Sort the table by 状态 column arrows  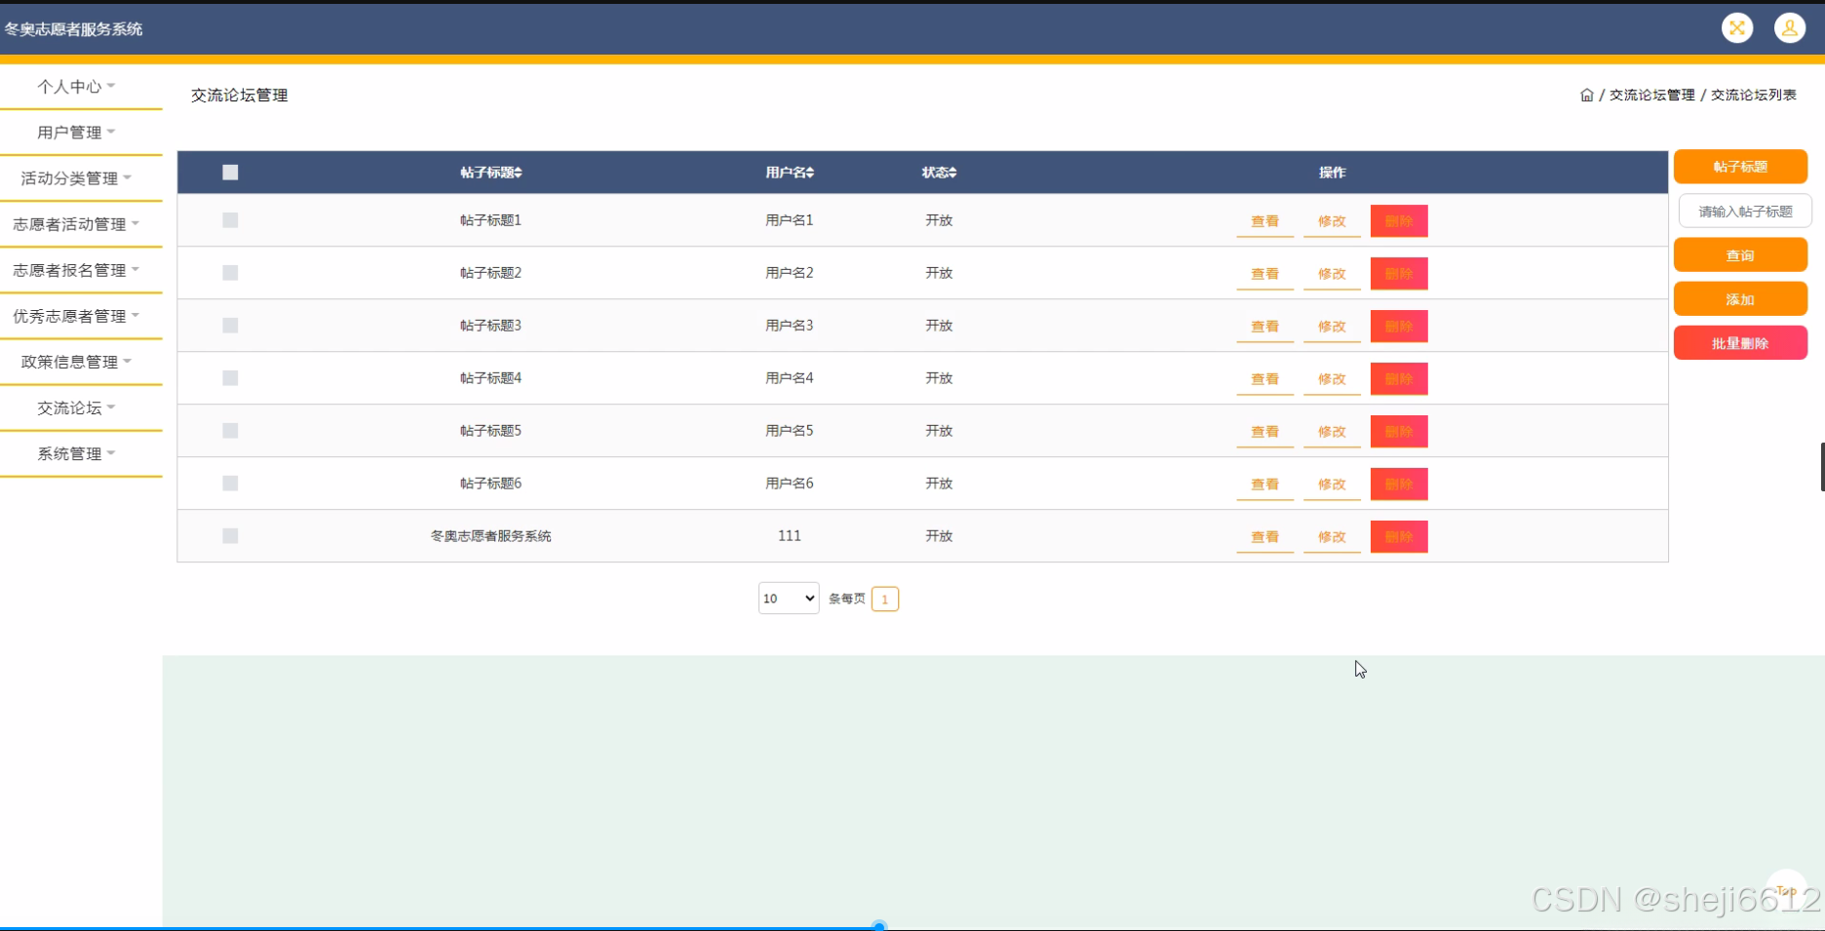tap(952, 172)
